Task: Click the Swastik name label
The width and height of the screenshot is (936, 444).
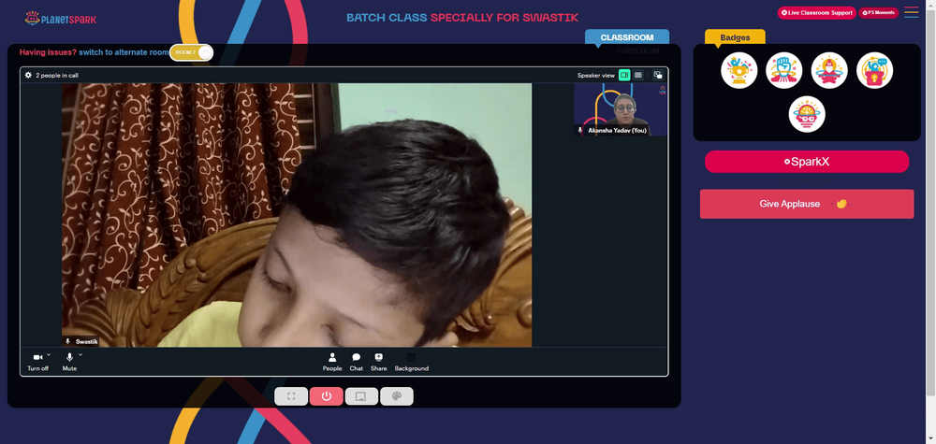Action: click(81, 341)
